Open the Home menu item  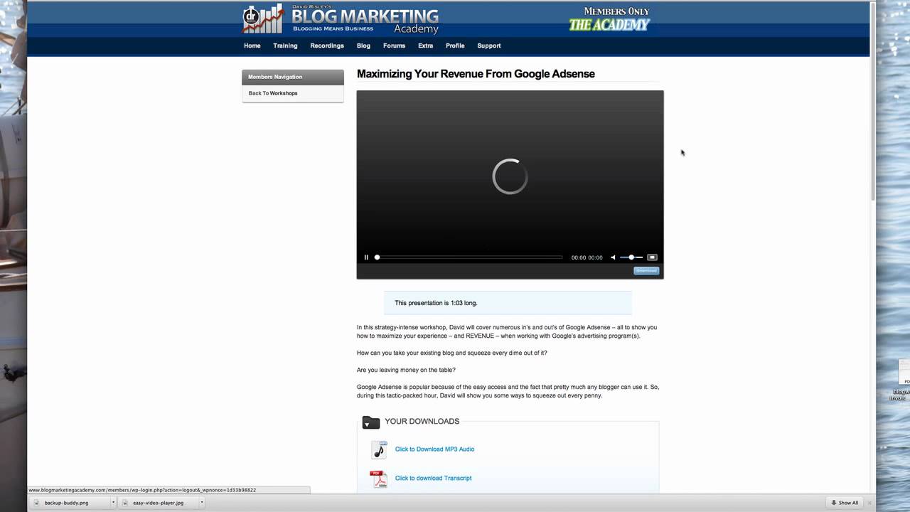[x=252, y=46]
